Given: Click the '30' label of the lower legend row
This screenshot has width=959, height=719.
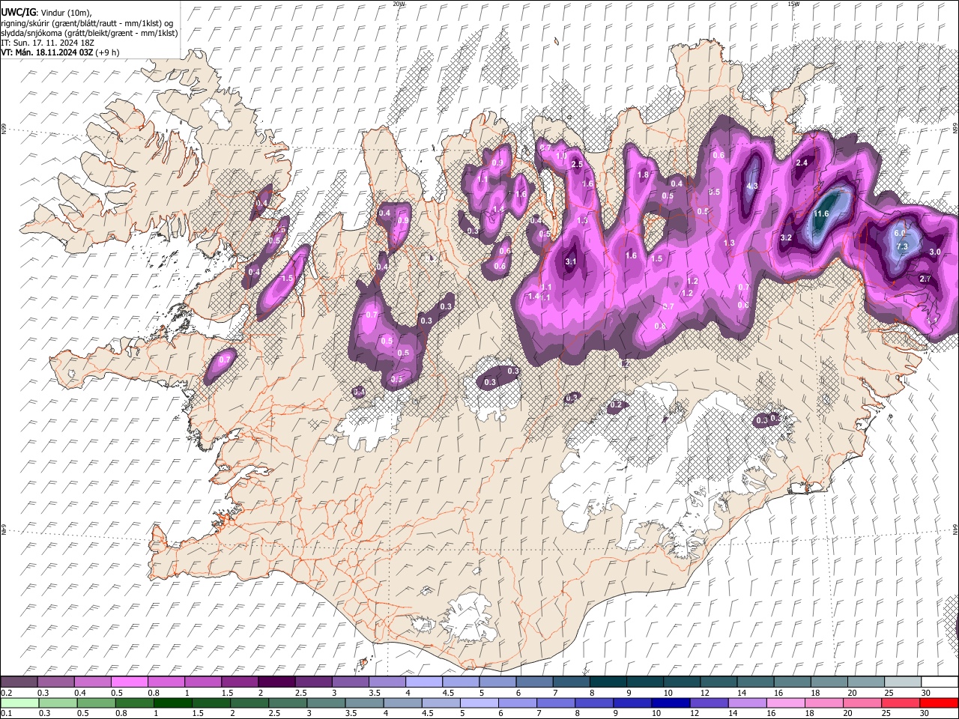Looking at the screenshot, I should coord(926,714).
